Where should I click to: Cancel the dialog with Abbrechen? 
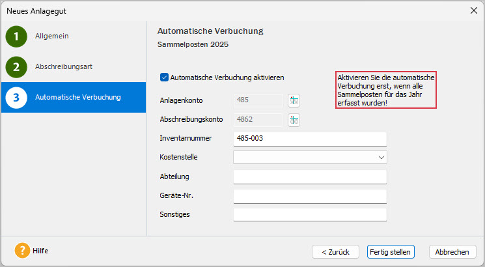click(452, 252)
